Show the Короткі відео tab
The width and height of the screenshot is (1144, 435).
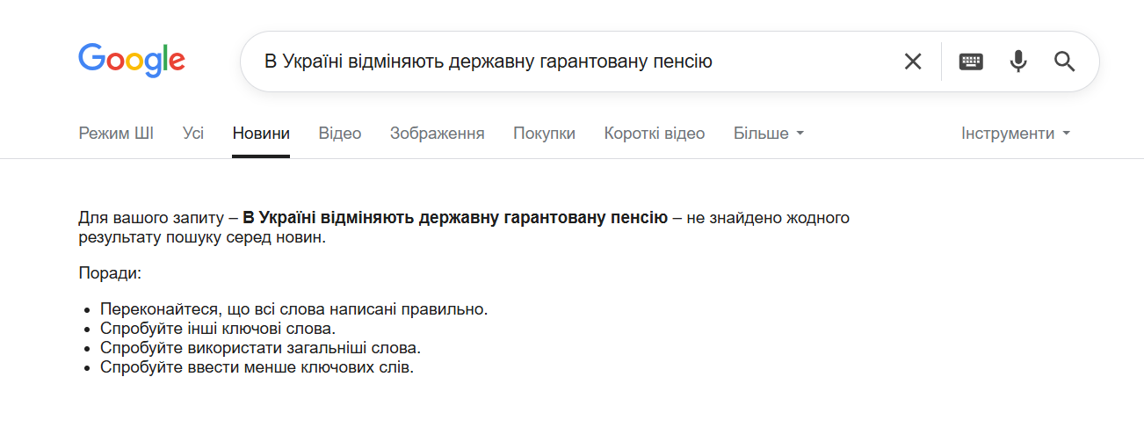[x=655, y=134]
